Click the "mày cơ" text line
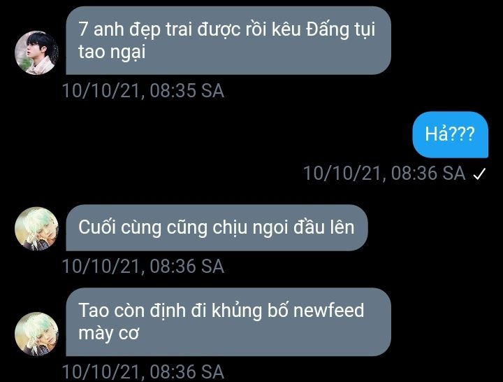The width and height of the screenshot is (503, 382). [x=109, y=334]
